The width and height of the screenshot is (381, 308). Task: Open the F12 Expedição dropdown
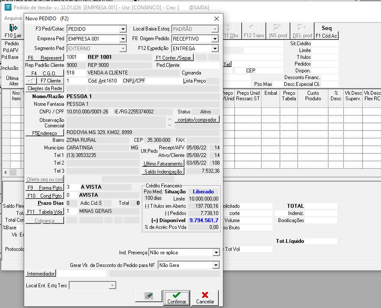[215, 49]
